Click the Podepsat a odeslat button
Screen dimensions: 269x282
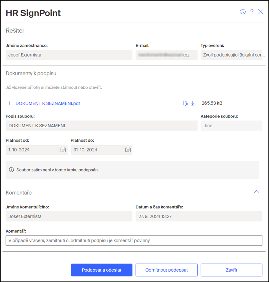[x=101, y=270]
